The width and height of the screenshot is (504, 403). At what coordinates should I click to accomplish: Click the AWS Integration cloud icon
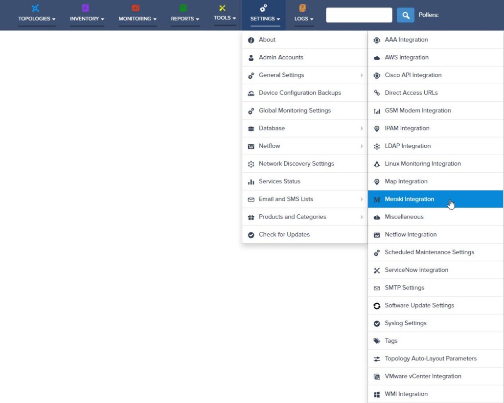(377, 57)
